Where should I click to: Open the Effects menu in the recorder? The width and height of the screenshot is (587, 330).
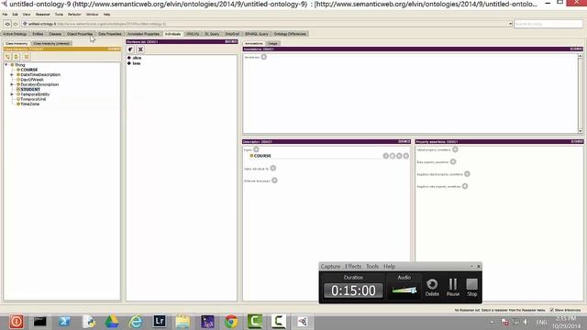pyautogui.click(x=353, y=267)
